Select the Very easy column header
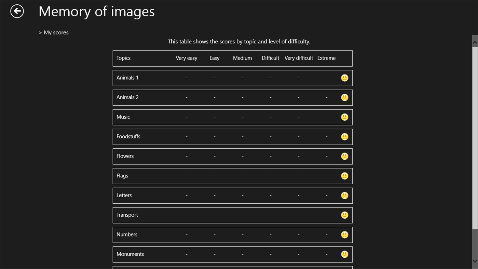The image size is (478, 269). pos(186,58)
